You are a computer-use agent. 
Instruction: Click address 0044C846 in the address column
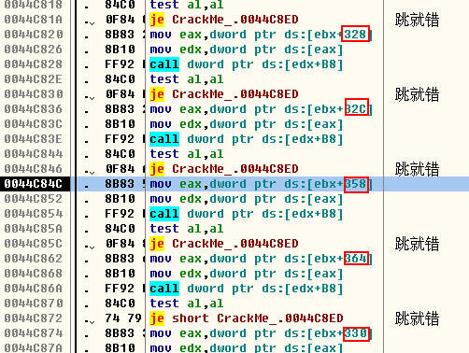point(34,169)
